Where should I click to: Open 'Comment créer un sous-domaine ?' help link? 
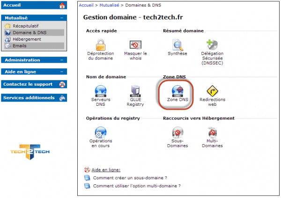[x=130, y=178]
